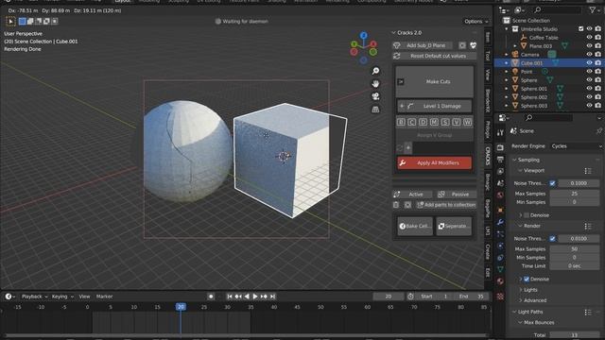Switch to the BlenderKit sidebar tab

(x=488, y=101)
